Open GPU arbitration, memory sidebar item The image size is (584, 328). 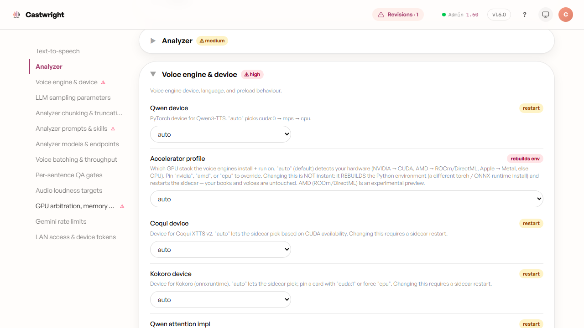[x=75, y=206]
